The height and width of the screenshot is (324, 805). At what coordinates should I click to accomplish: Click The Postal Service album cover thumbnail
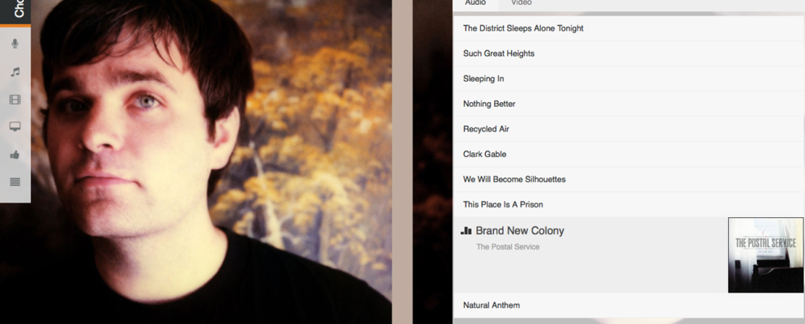point(765,255)
